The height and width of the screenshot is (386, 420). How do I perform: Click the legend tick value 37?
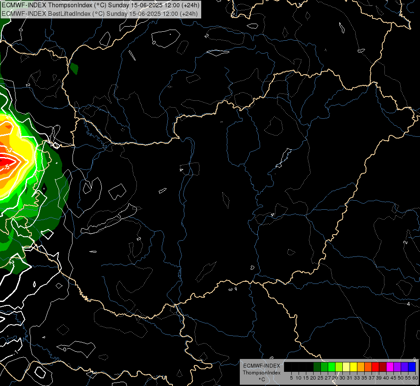(372, 378)
